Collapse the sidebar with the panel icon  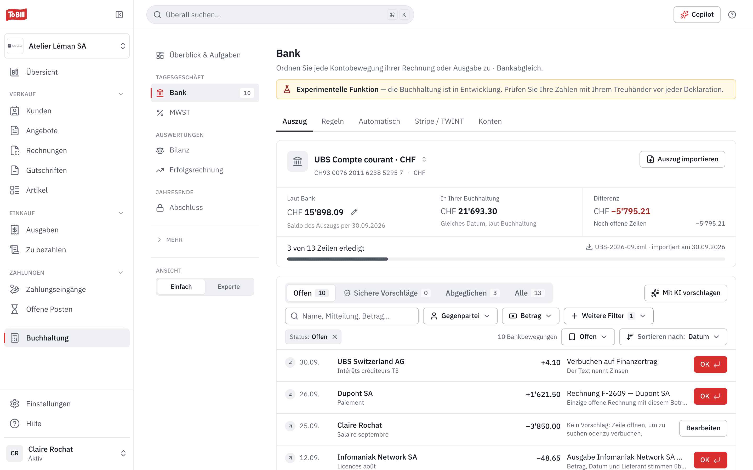[x=119, y=15]
